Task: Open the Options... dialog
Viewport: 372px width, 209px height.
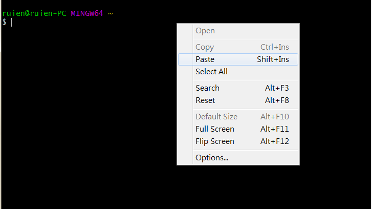Action: (x=212, y=158)
